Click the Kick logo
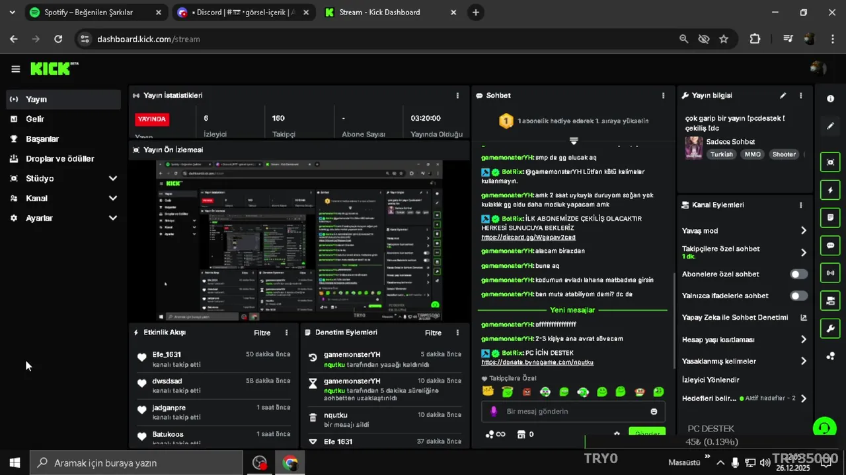Screen dimensions: 846x475 click(x=54, y=69)
